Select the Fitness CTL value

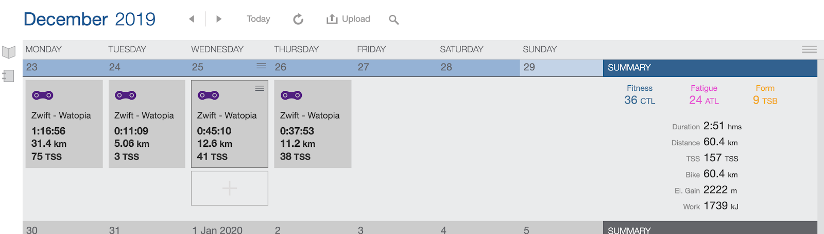coord(640,101)
